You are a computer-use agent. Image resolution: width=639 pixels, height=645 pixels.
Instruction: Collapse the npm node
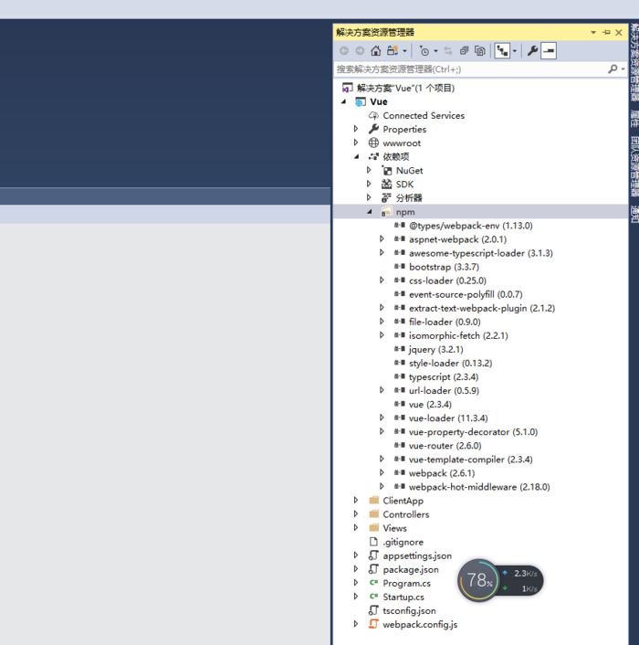click(x=370, y=211)
